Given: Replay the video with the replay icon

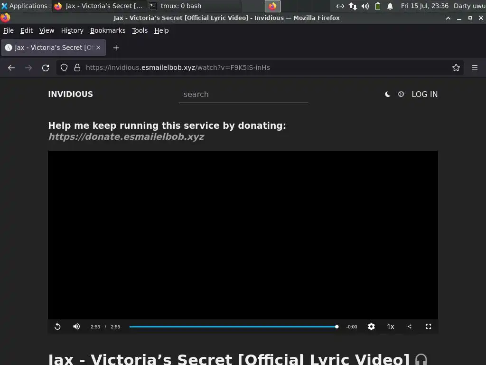Looking at the screenshot, I should click(x=57, y=327).
